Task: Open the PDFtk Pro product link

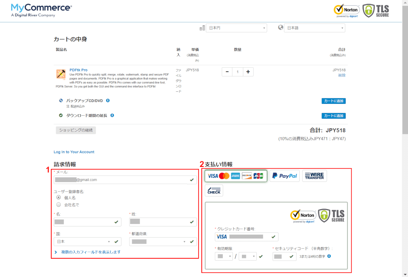Action: pos(78,70)
